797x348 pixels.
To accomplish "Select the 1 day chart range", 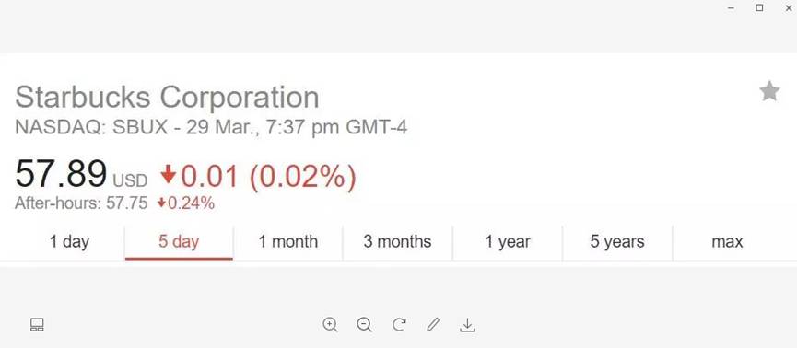I will 69,241.
